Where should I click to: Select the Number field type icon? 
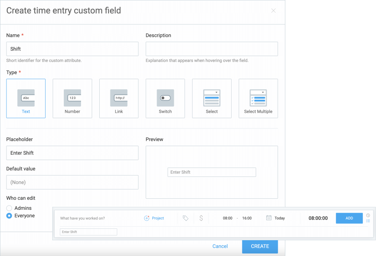(x=72, y=98)
